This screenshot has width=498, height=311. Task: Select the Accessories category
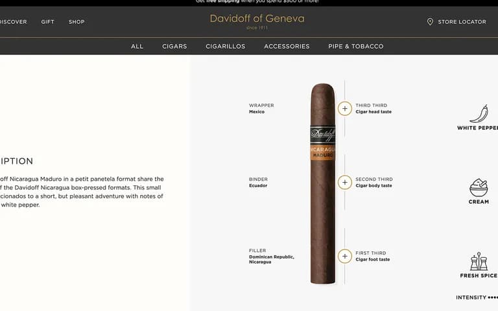pos(287,47)
